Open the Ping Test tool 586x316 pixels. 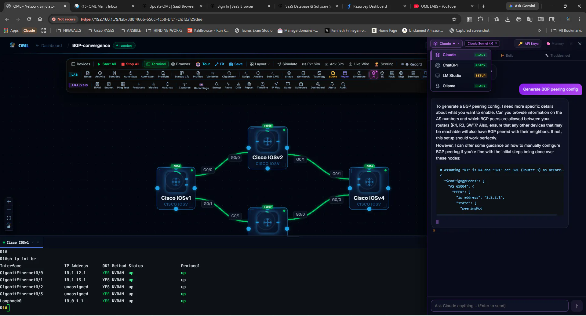pyautogui.click(x=123, y=85)
